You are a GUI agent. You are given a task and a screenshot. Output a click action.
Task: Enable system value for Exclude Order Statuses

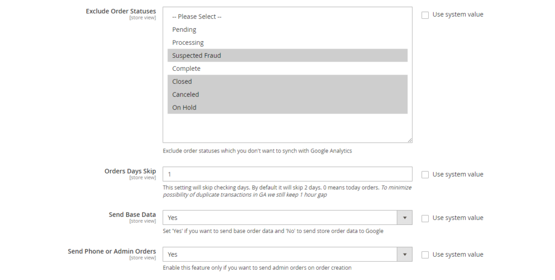[x=425, y=15]
